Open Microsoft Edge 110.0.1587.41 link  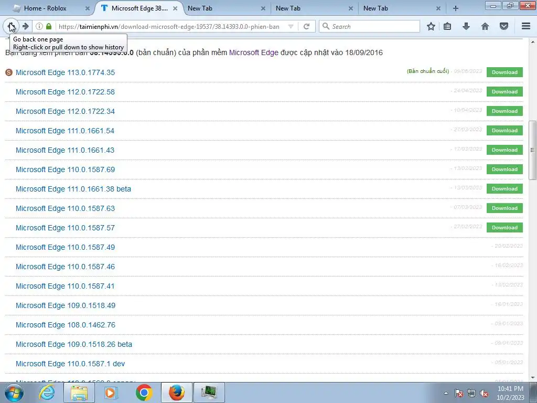[x=65, y=286]
